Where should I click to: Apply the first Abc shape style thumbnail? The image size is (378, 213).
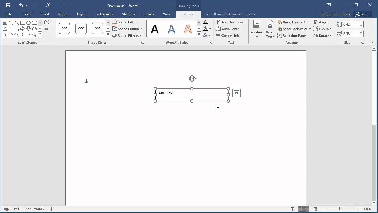coord(64,28)
